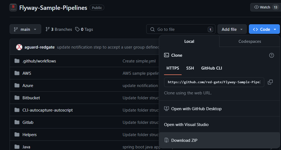Viewport: 281px width, 150px height.
Task: Click the Bitbucket folder icon
Action: point(17,98)
